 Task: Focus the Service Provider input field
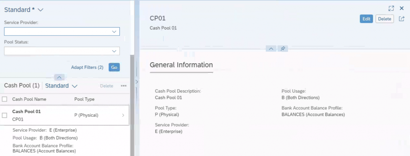click(62, 31)
